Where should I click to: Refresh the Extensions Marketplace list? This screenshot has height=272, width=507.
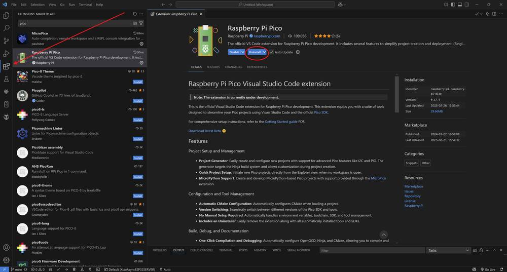[135, 14]
